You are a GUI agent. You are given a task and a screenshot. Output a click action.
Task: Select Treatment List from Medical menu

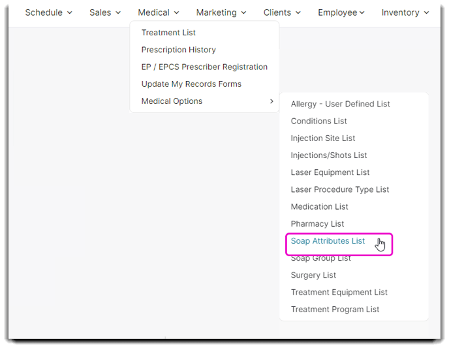pos(168,33)
